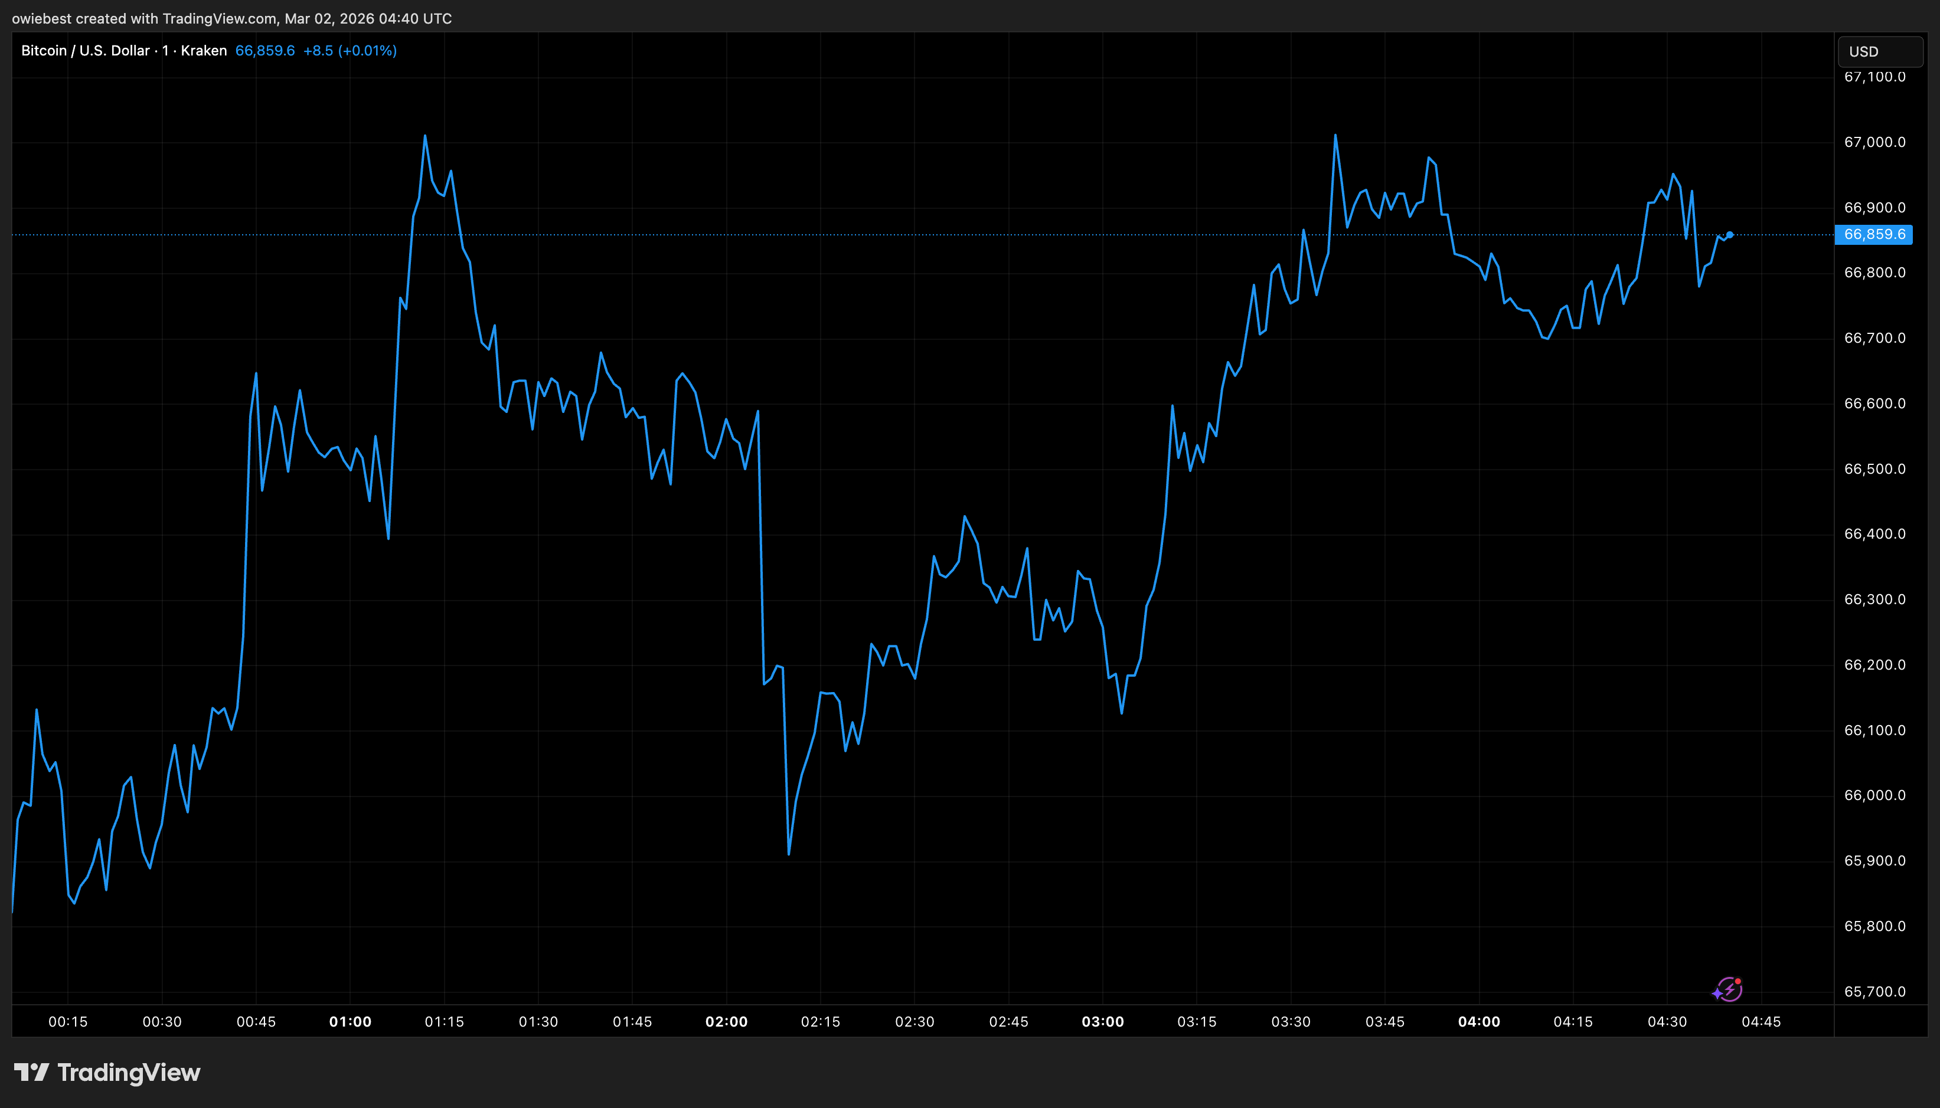Select the 04:45 time label
The image size is (1940, 1108).
pos(1761,1022)
